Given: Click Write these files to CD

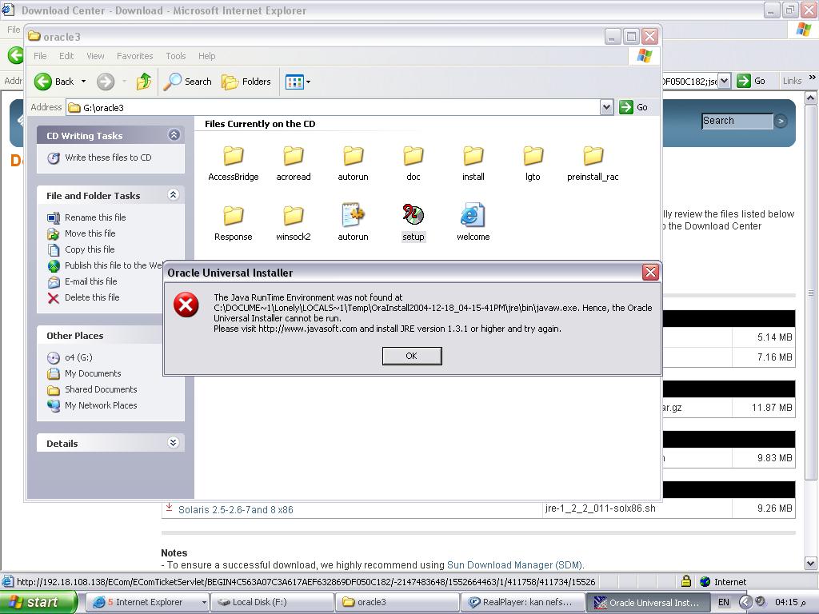Looking at the screenshot, I should [x=108, y=157].
